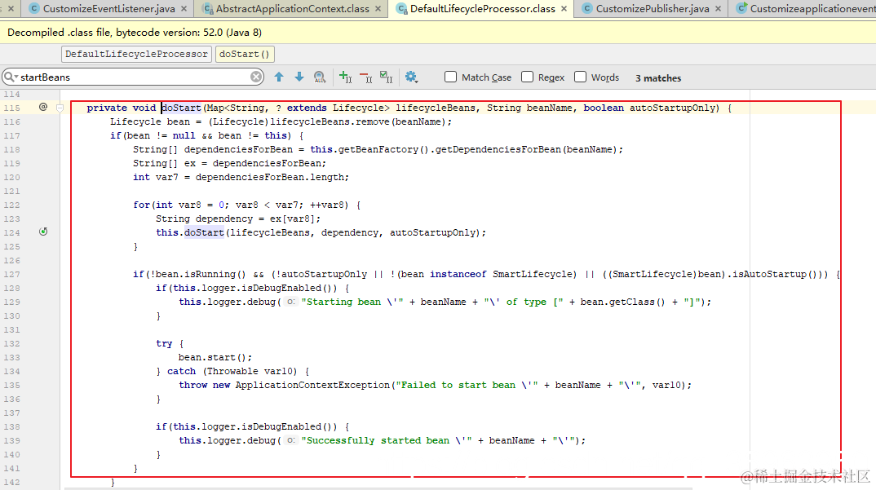Select all occurrences icon
Screen dimensions: 876x490
[386, 77]
